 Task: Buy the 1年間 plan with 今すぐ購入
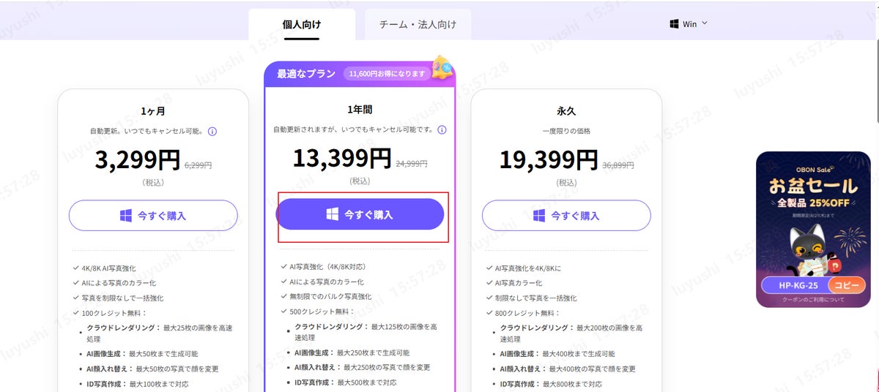click(360, 214)
